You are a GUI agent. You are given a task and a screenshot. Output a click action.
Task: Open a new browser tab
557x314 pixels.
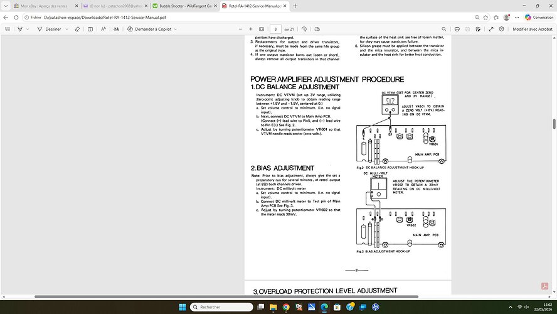coord(295,6)
